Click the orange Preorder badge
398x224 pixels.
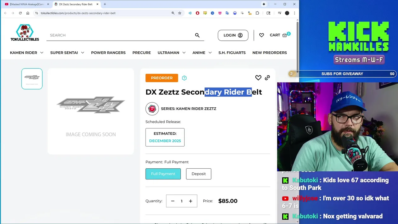pyautogui.click(x=162, y=78)
